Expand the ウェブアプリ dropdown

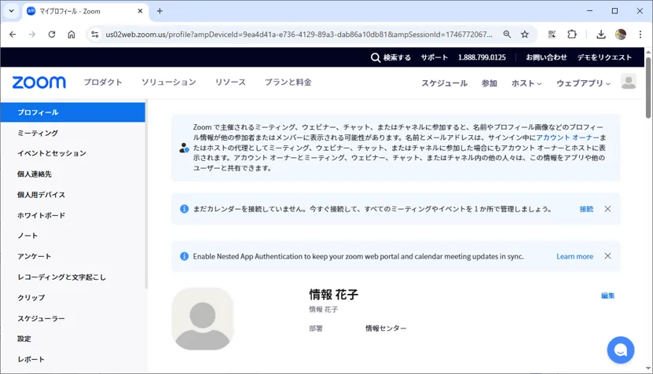point(583,83)
